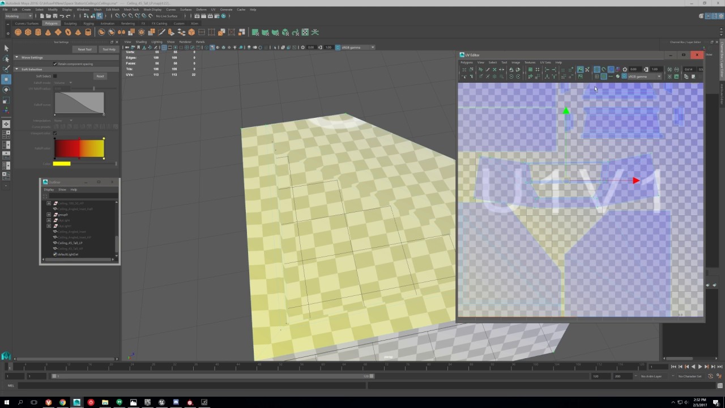This screenshot has width=725, height=408.
Task: Enable the Soft Select checkbox
Action: (55, 76)
